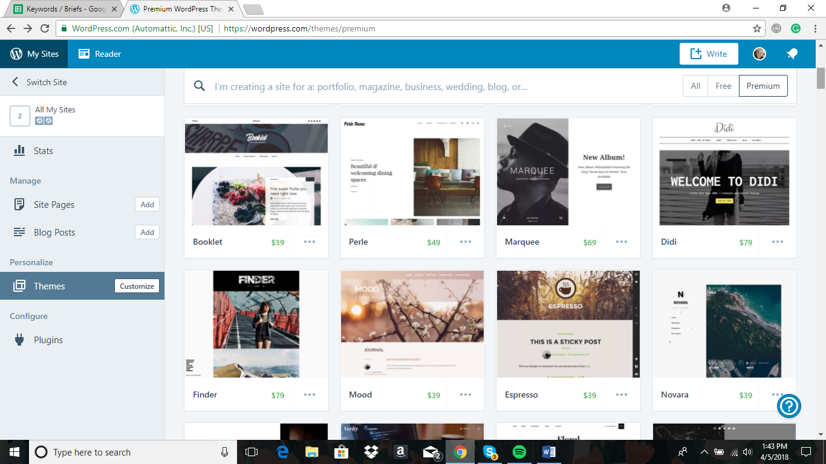Open File Explorer from the taskbar

coord(312,452)
